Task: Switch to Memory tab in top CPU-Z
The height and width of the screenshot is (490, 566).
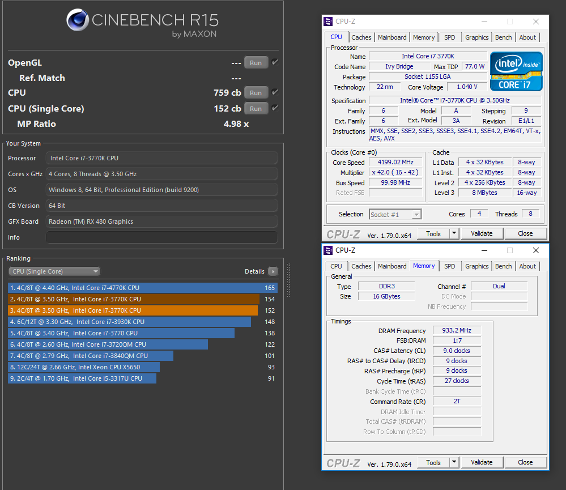Action: click(424, 37)
